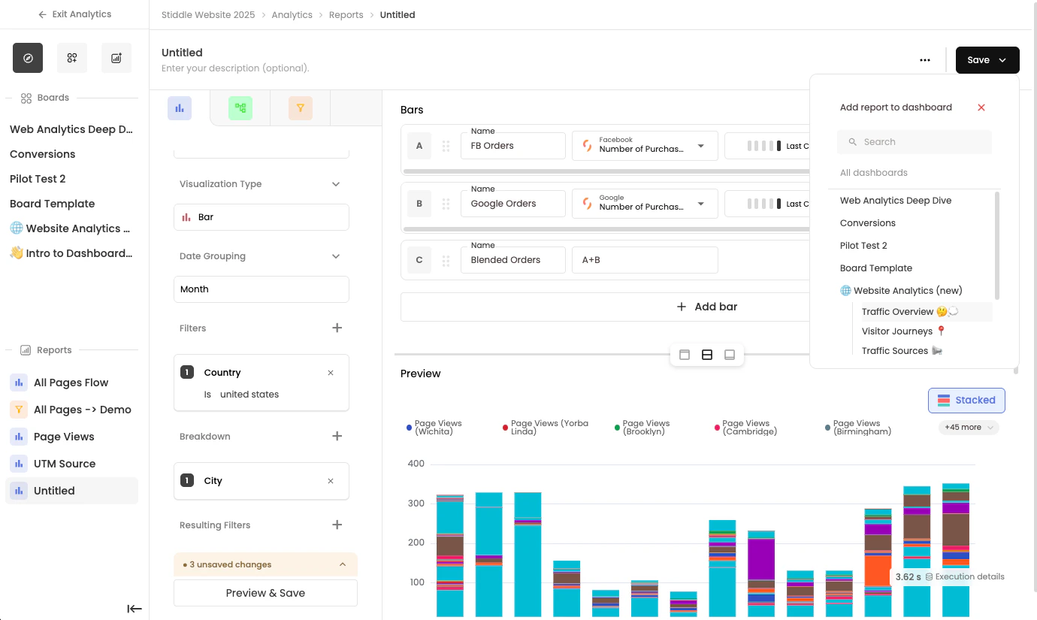Remove the City breakdown

coord(331,481)
